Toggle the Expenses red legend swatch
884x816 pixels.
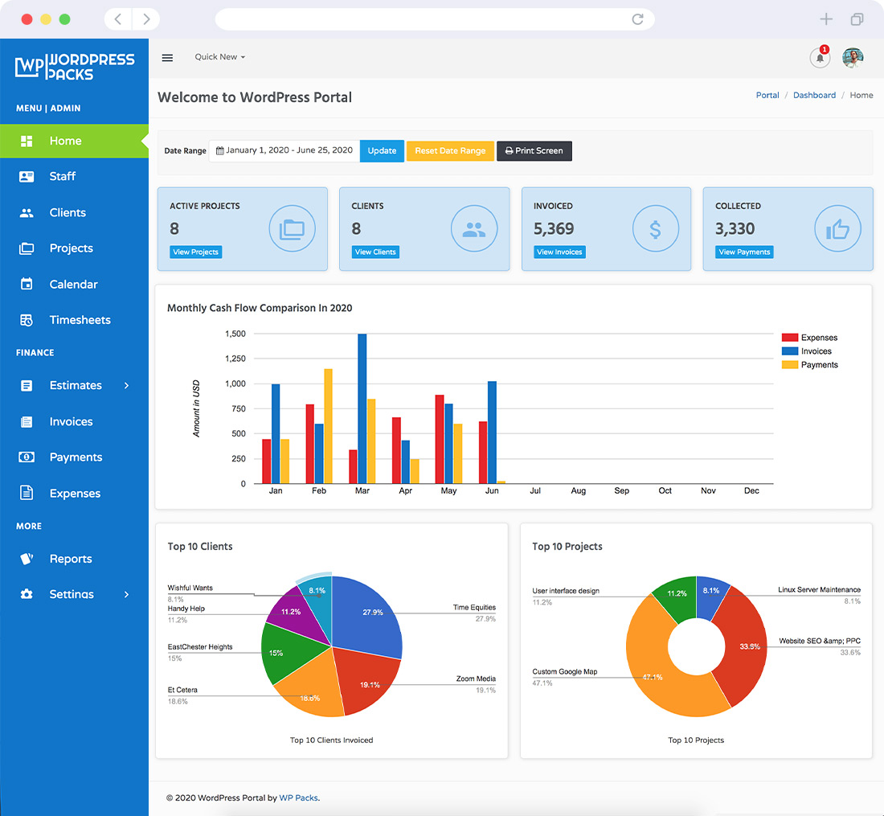(789, 338)
